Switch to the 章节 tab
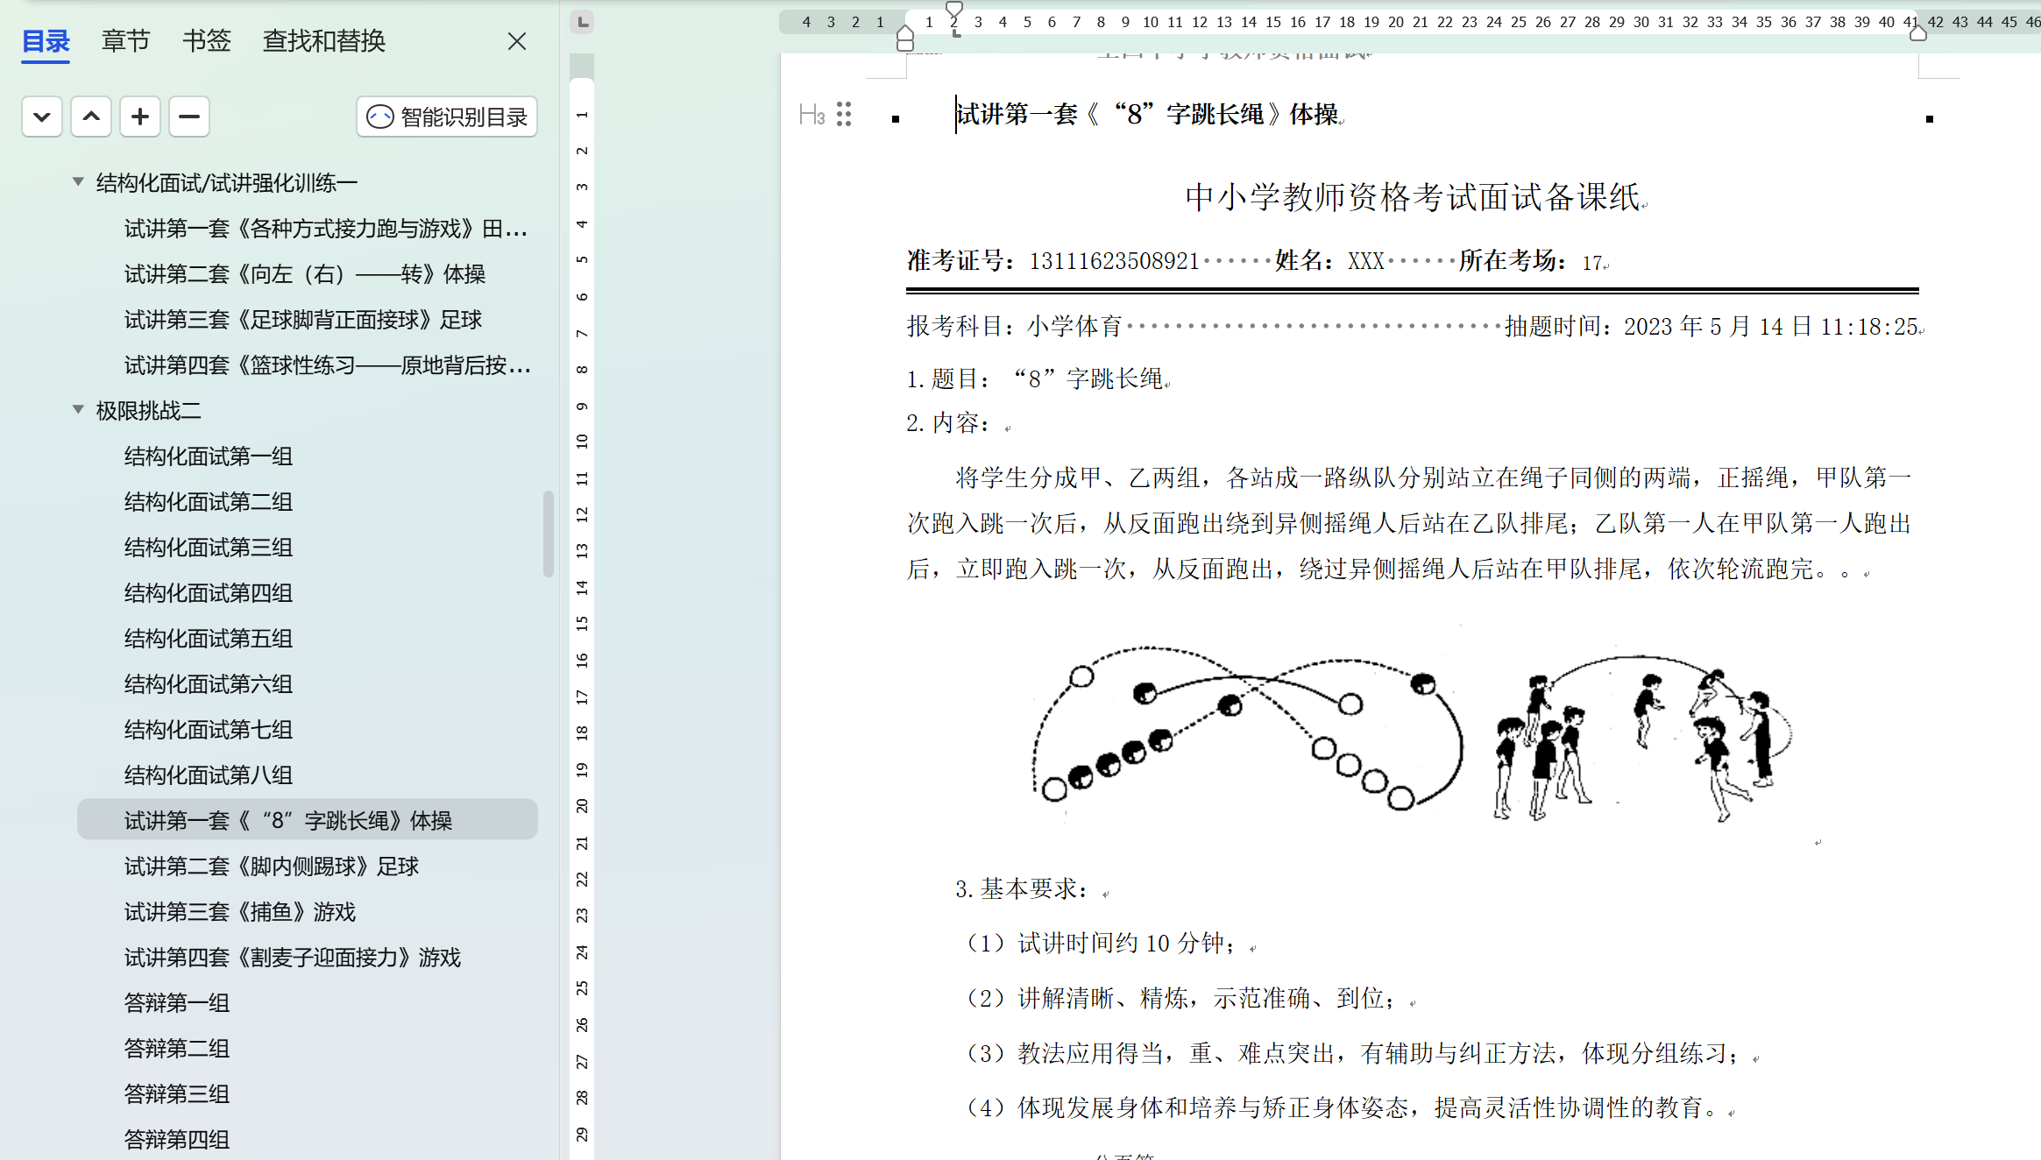 [x=125, y=40]
